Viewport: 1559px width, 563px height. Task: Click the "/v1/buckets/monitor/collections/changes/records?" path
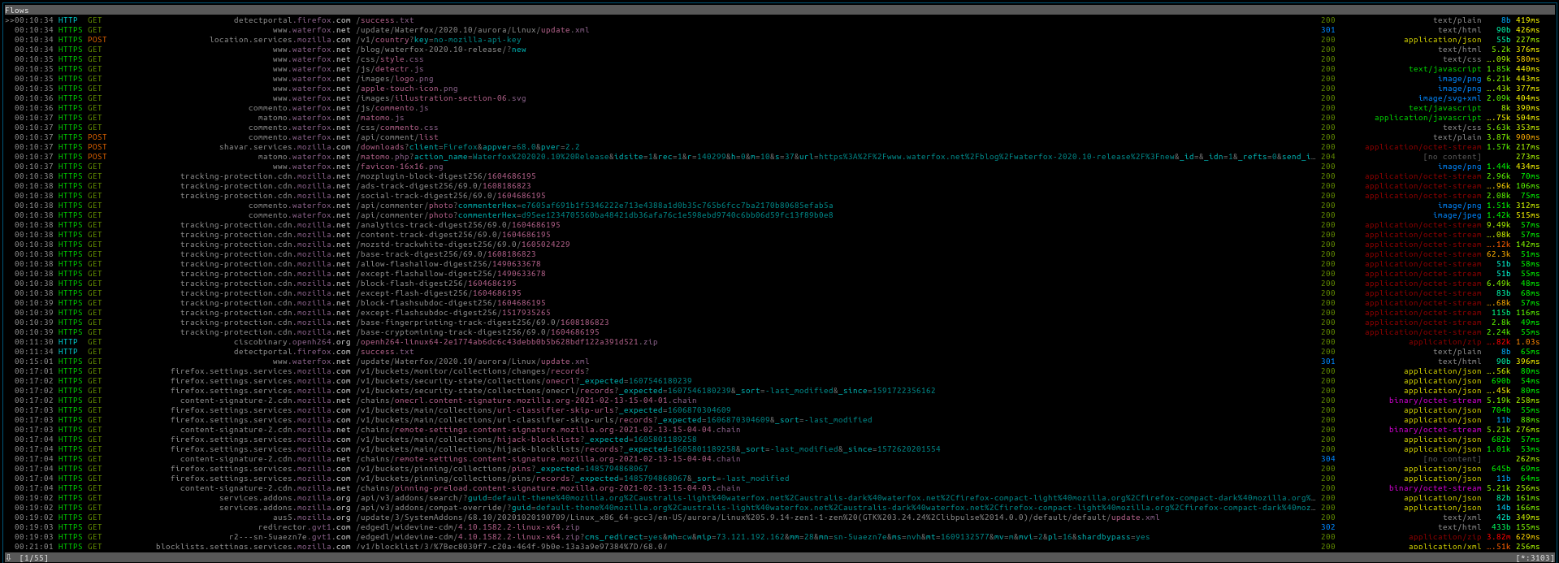(473, 371)
